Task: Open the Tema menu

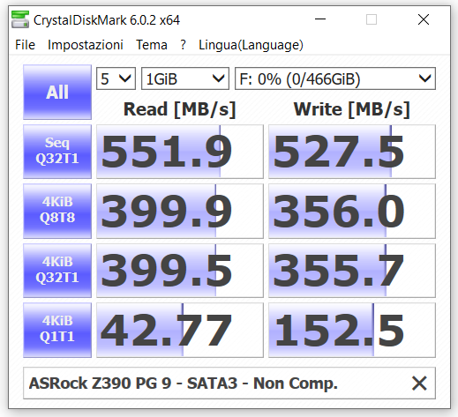Action: 152,45
